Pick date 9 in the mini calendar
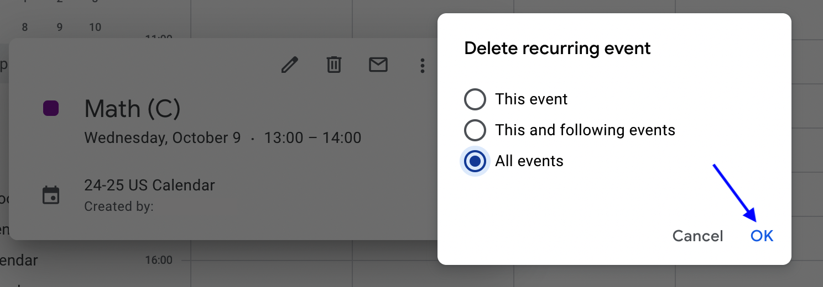Screen dimensions: 823x287 (x=60, y=27)
